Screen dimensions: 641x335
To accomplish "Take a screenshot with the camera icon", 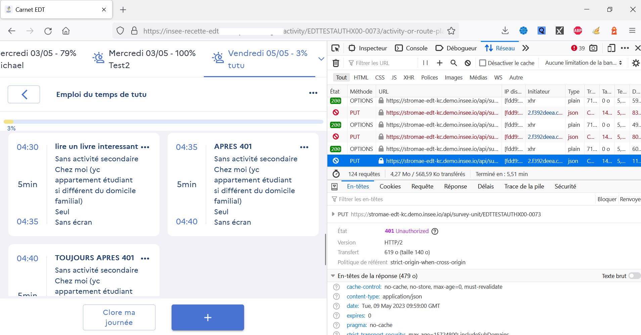I will coord(594,48).
